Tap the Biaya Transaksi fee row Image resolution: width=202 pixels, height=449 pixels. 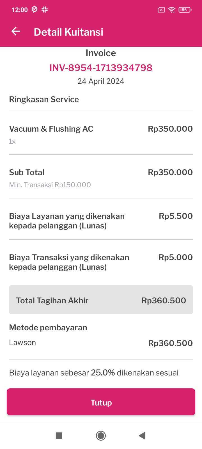pyautogui.click(x=69, y=262)
